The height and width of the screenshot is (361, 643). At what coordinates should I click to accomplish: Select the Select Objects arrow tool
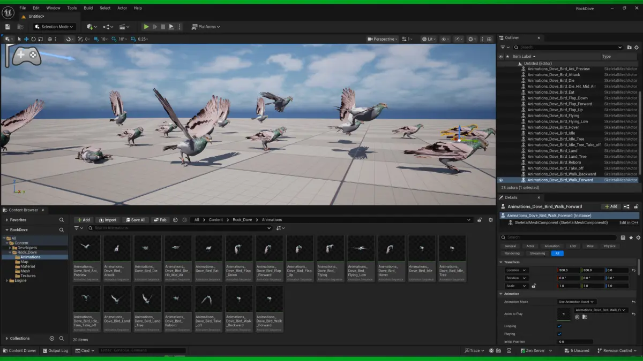coord(19,39)
